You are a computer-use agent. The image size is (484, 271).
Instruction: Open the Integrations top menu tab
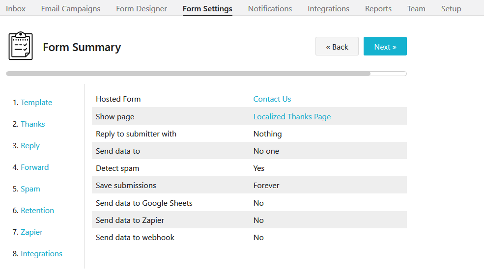(328, 9)
